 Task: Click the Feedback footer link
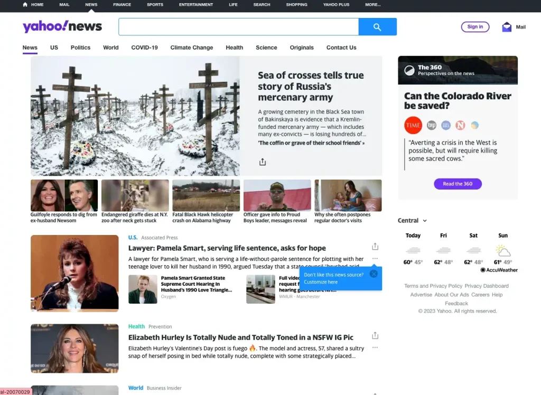point(456,304)
